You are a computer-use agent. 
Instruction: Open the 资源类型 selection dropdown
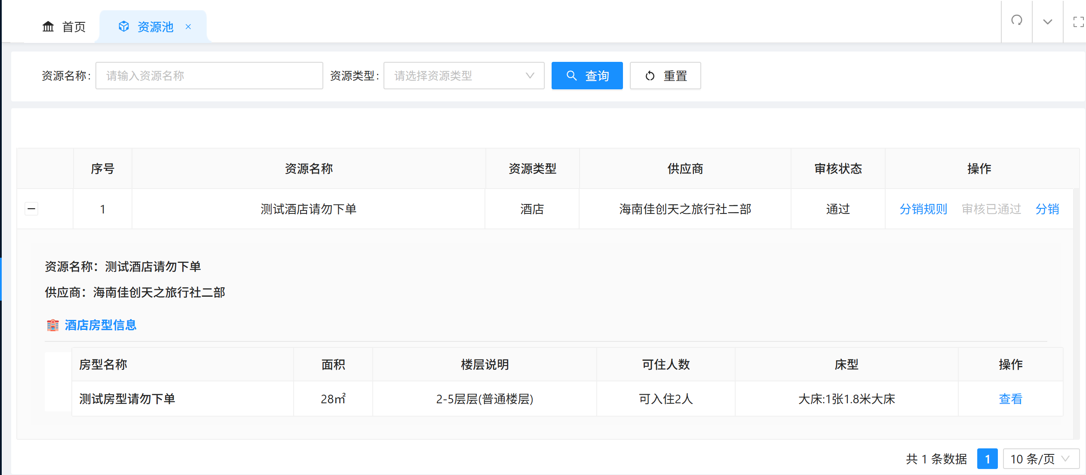pos(463,76)
